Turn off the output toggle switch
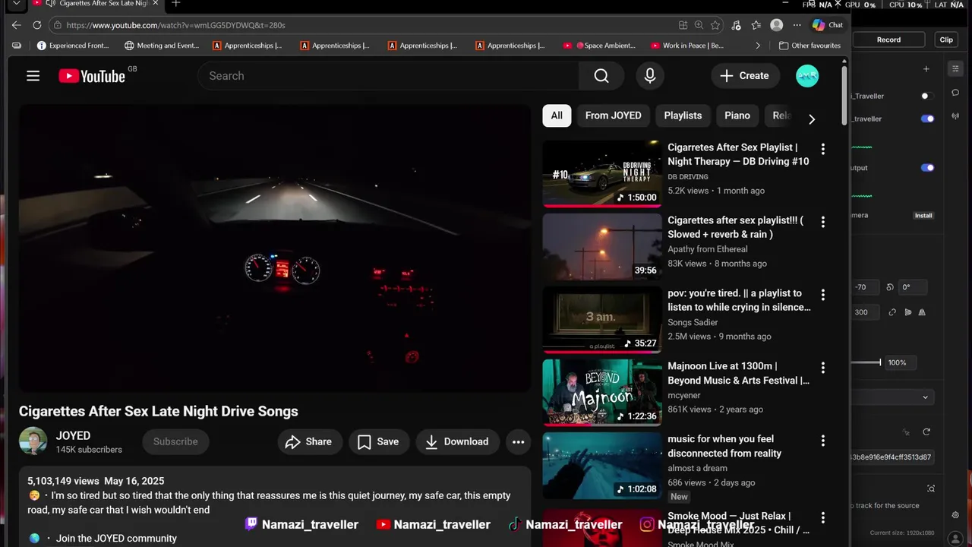972x547 pixels. (927, 168)
